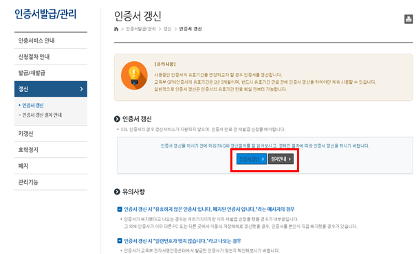Viewport: 416px width, 254px height.
Task: Click the arrow bullet beside 인증서 갱신 heading
Action: (117, 119)
